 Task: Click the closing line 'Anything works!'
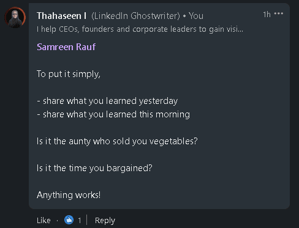coord(69,195)
